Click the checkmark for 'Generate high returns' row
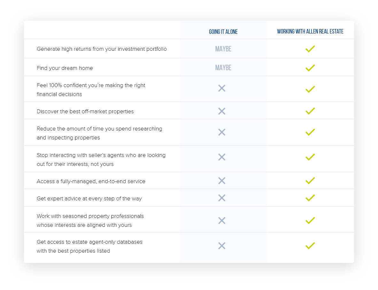This screenshot has height=290, width=378. pyautogui.click(x=310, y=48)
